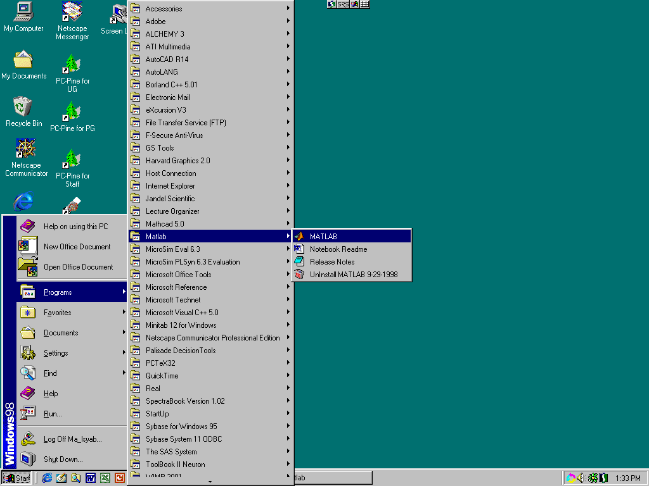This screenshot has height=486, width=649.
Task: Open the Recycle Bin
Action: pyautogui.click(x=22, y=108)
